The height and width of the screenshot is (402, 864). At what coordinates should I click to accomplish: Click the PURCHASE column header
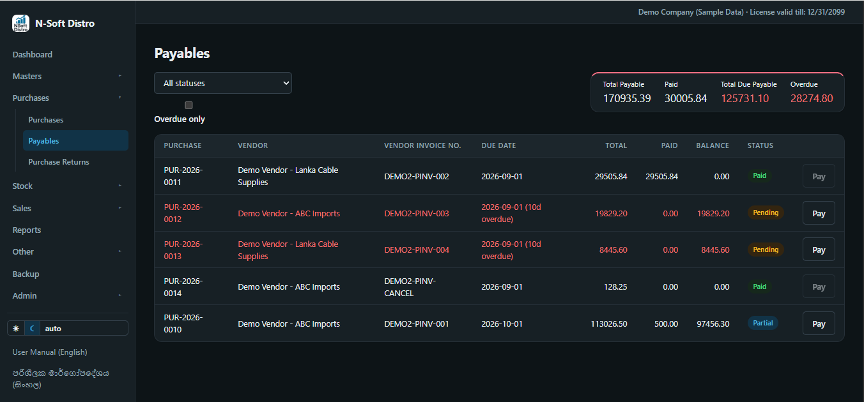click(183, 145)
